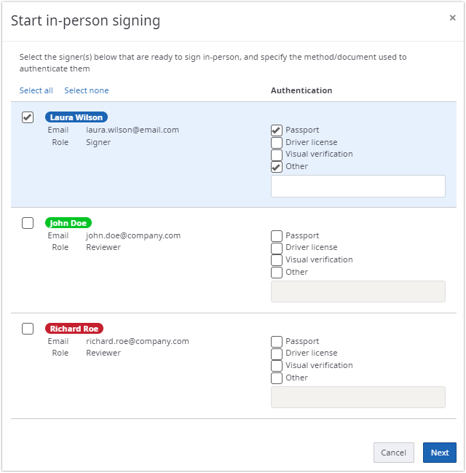
Task: Close the in-person signing dialog
Action: point(452,18)
